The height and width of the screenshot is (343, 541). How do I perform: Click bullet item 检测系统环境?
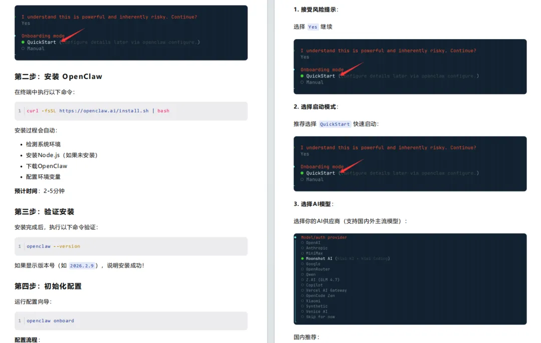click(43, 144)
